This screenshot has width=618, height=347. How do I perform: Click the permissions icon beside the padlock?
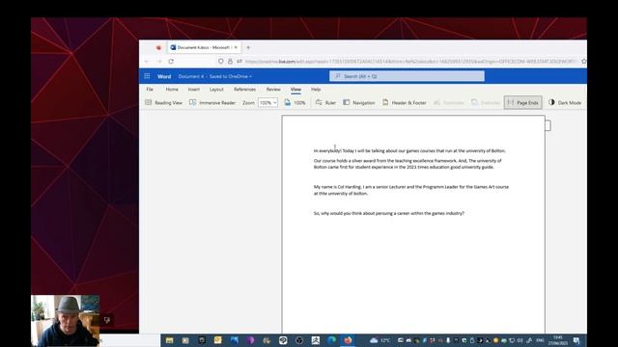(x=239, y=62)
